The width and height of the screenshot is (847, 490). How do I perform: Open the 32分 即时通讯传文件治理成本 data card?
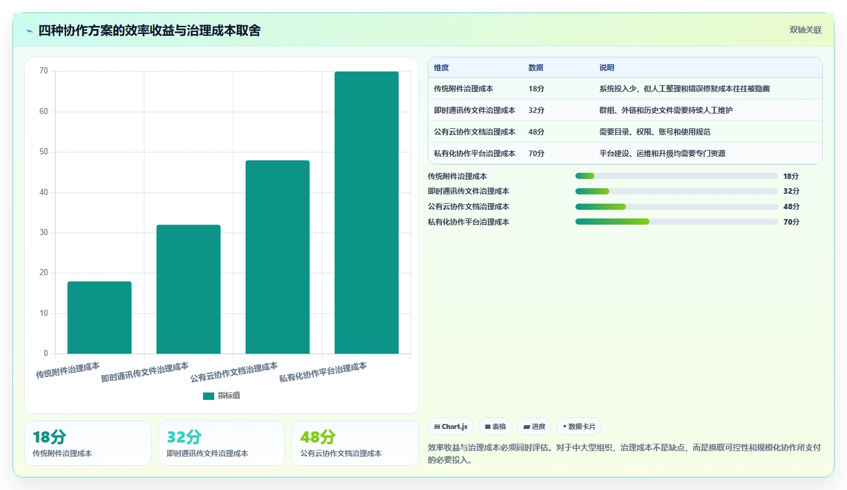coord(222,443)
